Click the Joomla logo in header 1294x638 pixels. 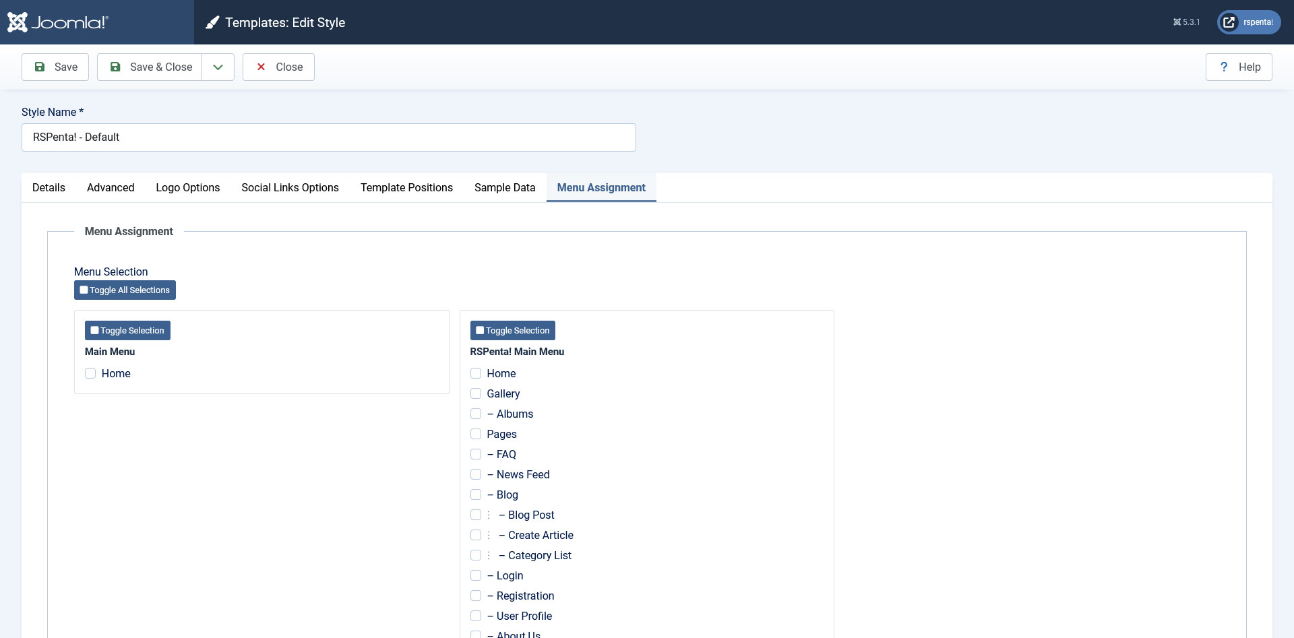57,22
